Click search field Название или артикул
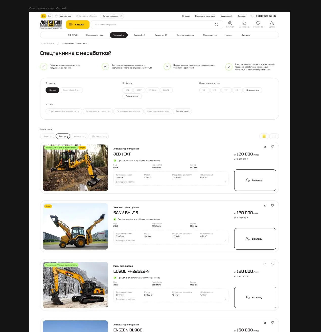Image resolution: width=321 pixels, height=332 pixels. click(x=157, y=25)
